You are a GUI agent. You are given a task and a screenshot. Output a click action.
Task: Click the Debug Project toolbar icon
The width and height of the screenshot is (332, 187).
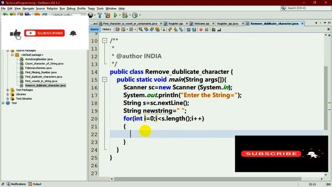click(125, 15)
